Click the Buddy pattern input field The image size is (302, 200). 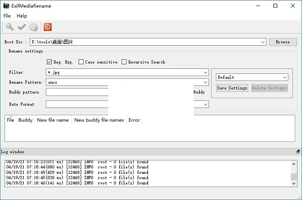(77, 92)
